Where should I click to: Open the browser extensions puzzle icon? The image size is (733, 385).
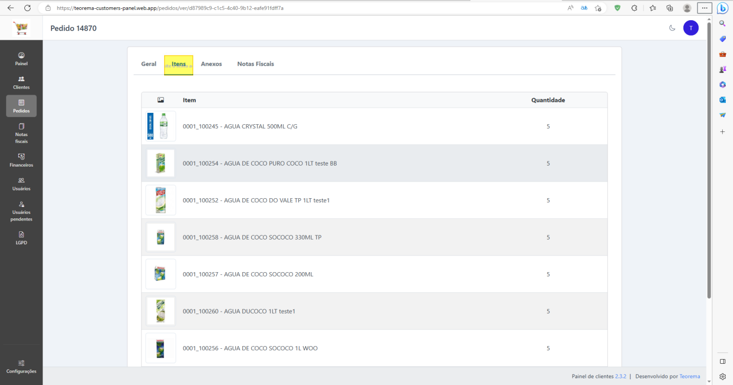(635, 8)
